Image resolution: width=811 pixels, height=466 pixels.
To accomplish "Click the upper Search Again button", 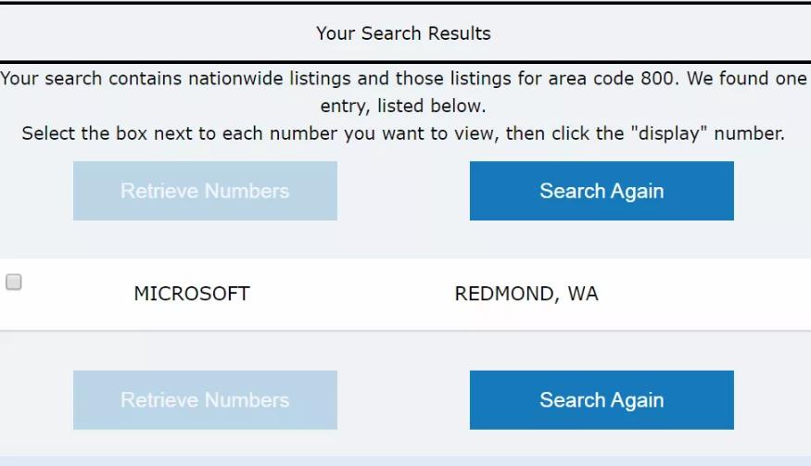I will coord(602,191).
